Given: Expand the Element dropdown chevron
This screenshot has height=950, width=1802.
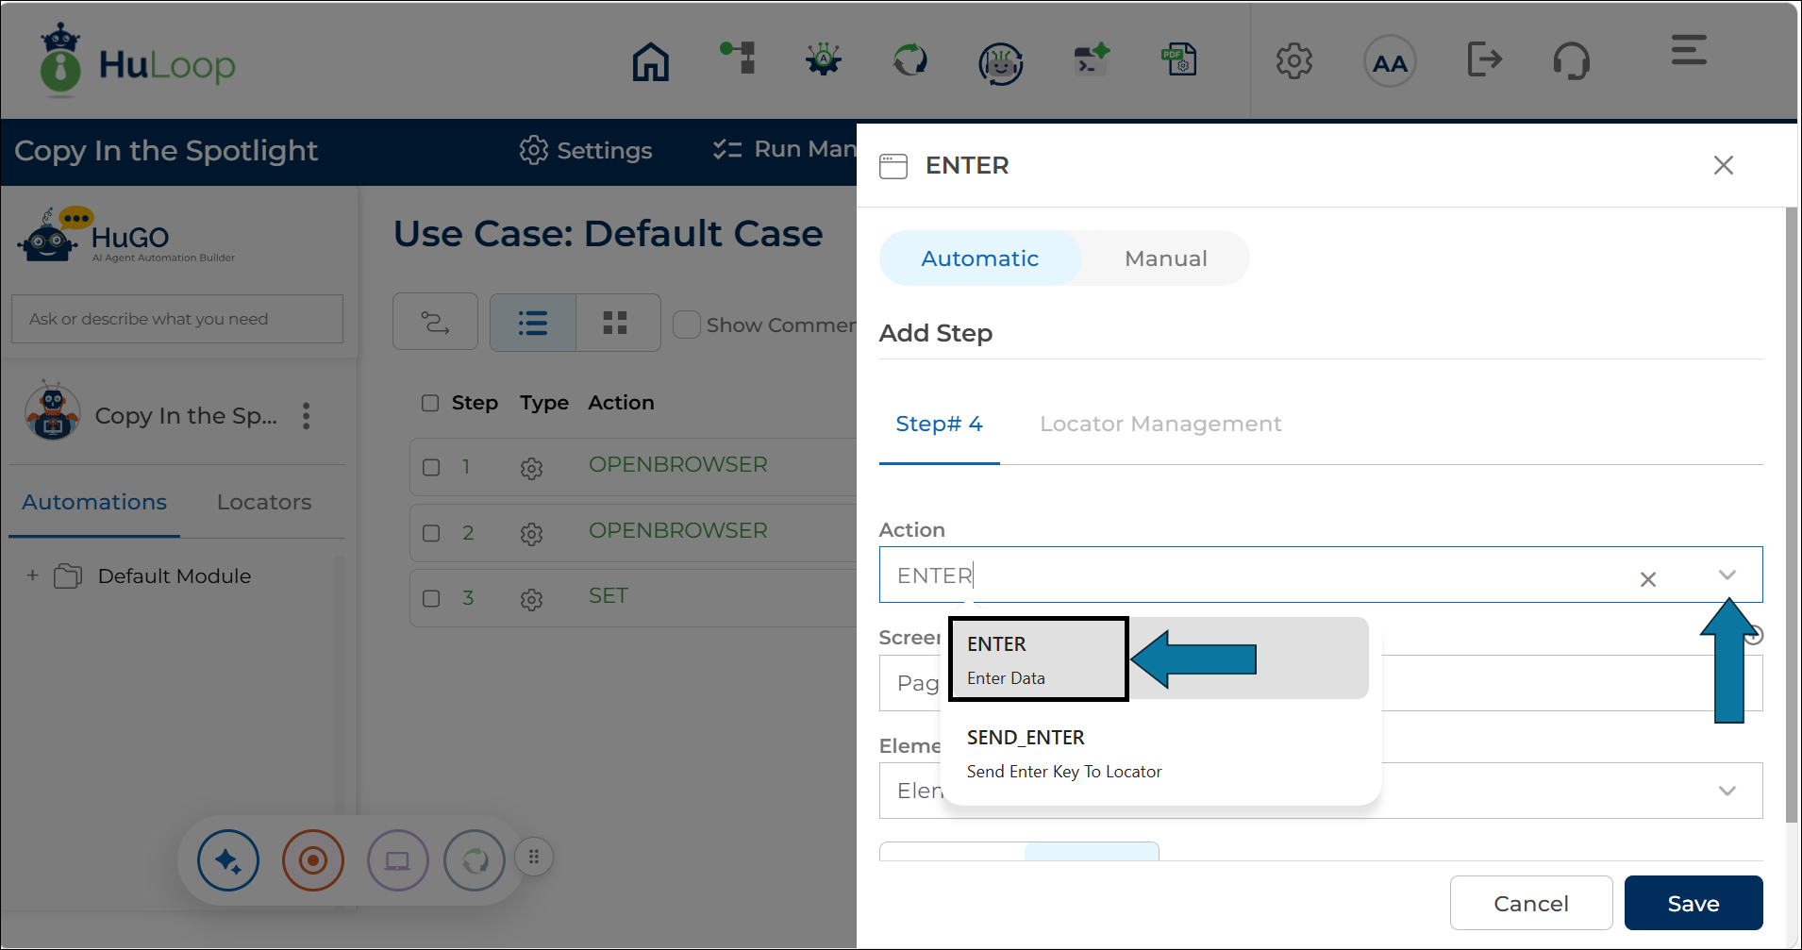Looking at the screenshot, I should pyautogui.click(x=1727, y=791).
